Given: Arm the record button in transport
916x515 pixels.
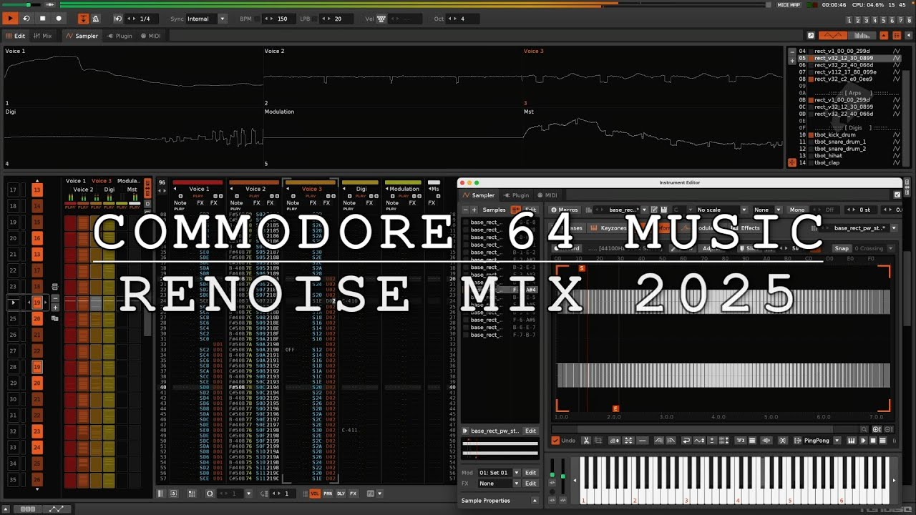Looking at the screenshot, I should coord(59,19).
